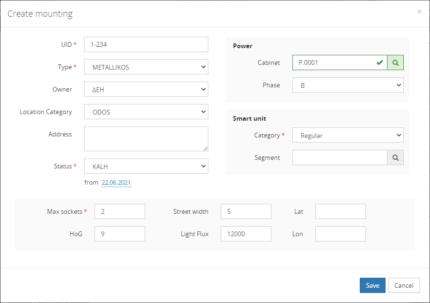Open the Location Category dropdown
The width and height of the screenshot is (430, 303).
coord(146,112)
